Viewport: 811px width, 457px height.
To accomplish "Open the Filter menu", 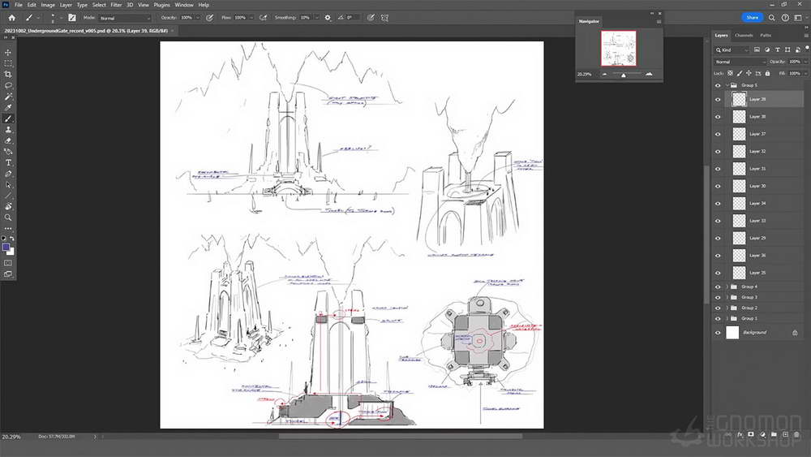I will pos(116,5).
